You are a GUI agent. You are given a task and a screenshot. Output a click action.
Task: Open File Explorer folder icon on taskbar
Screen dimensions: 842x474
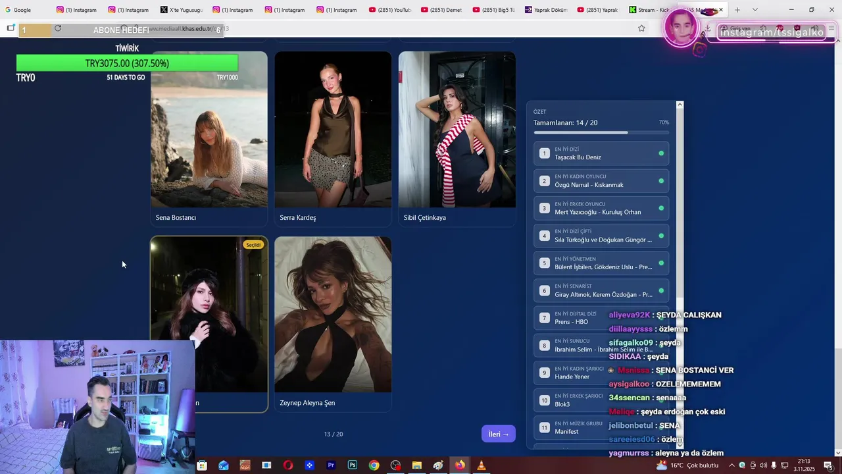pyautogui.click(x=416, y=465)
